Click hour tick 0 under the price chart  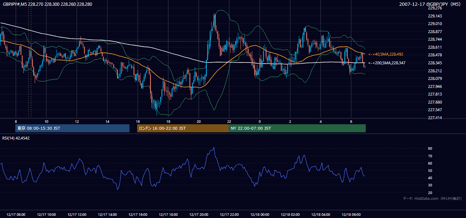pos(260,121)
